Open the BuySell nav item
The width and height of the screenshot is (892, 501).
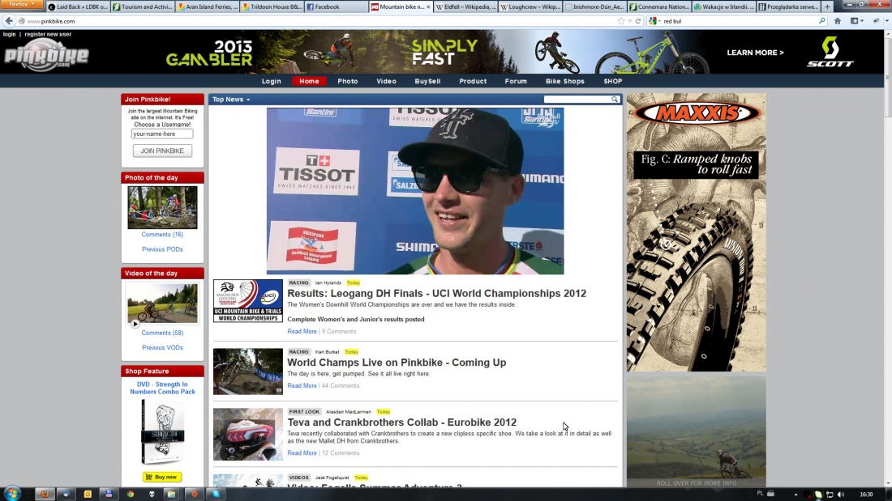point(428,81)
